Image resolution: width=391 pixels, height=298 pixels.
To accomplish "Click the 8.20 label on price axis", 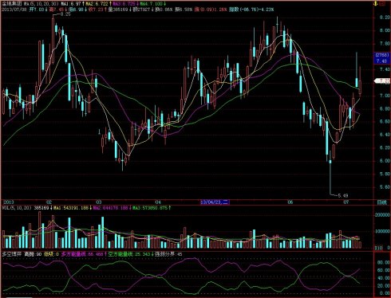I will [385, 18].
